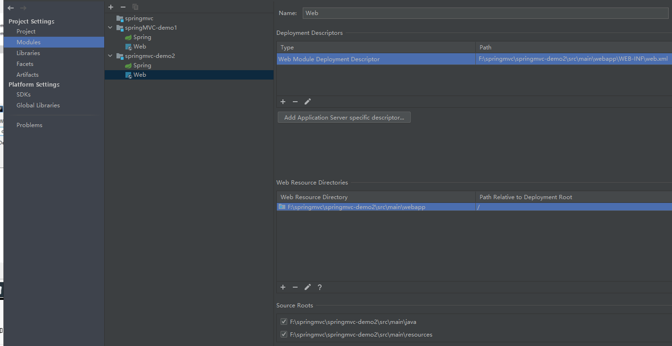Click src\main\resources source root path text

361,335
